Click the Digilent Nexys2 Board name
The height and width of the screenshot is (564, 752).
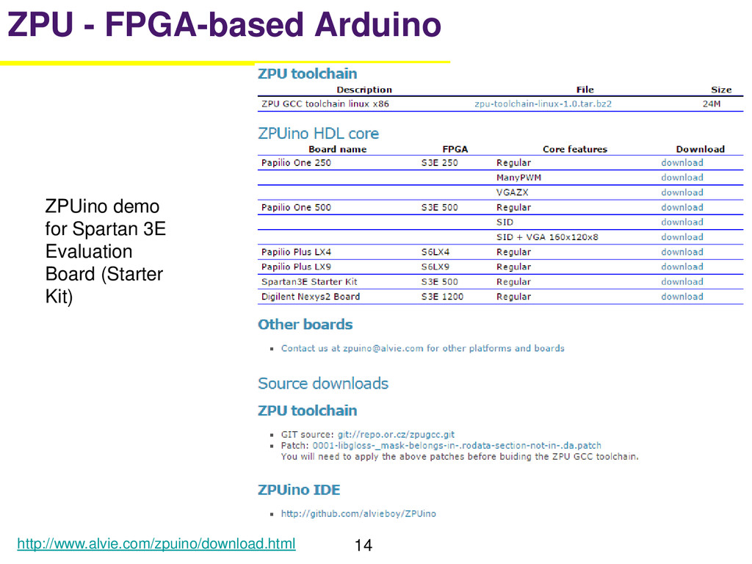[311, 297]
